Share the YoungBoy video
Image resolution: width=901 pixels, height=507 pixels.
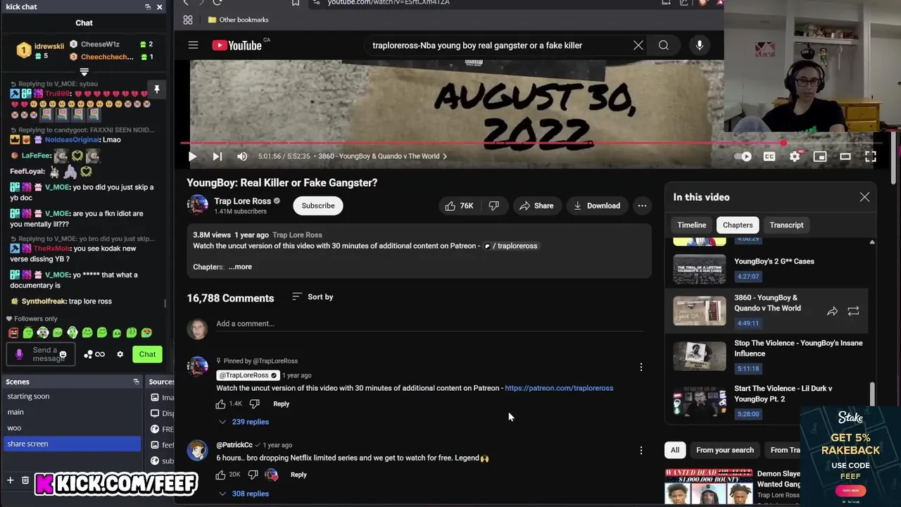536,206
